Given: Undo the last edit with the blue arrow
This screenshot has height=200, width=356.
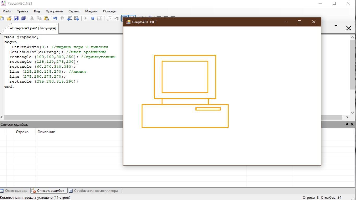Looking at the screenshot, I should (x=55, y=18).
